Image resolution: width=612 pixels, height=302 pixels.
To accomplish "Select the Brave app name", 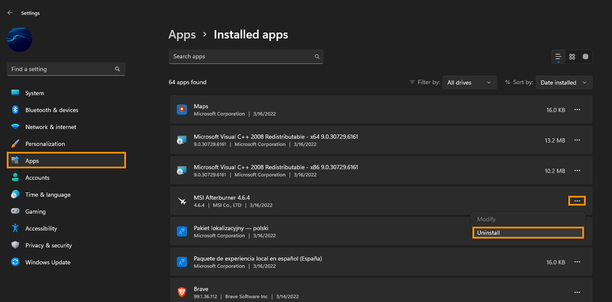I will point(201,289).
